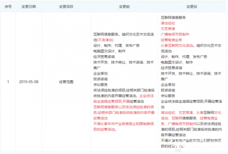The width and height of the screenshot is (228, 154).
Task: Click 投资咨询 in 变更前 column
Action: coord(100,79)
